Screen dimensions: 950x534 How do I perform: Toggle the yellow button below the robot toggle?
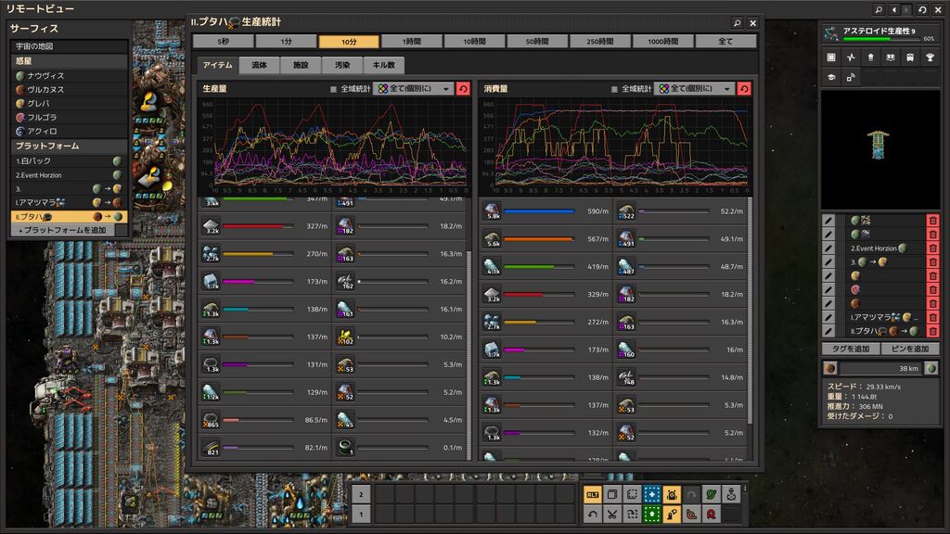(x=672, y=514)
